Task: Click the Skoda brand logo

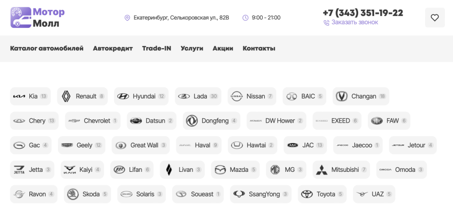Action: (x=73, y=194)
